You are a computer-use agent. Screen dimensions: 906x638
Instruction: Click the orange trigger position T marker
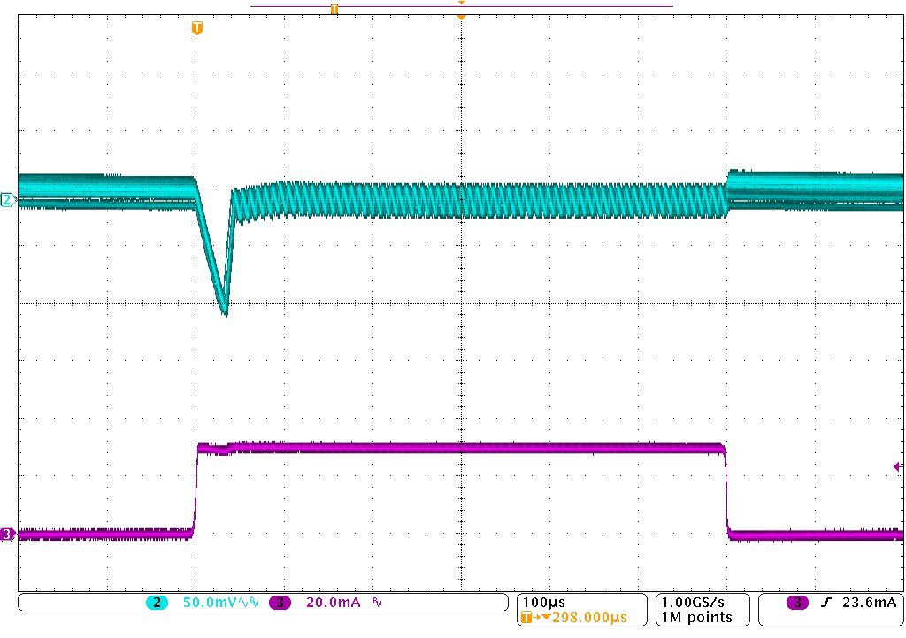[197, 28]
